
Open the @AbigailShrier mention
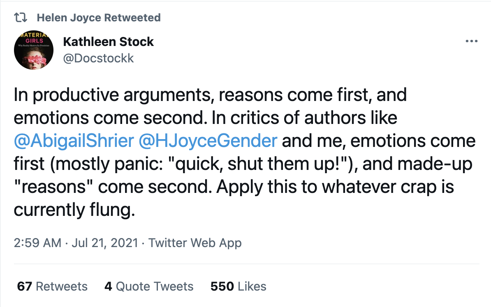[74, 141]
